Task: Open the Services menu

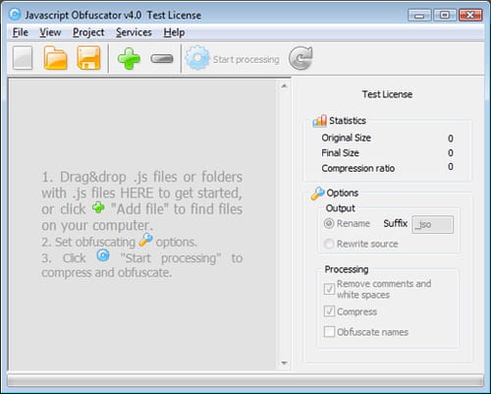Action: pos(134,32)
